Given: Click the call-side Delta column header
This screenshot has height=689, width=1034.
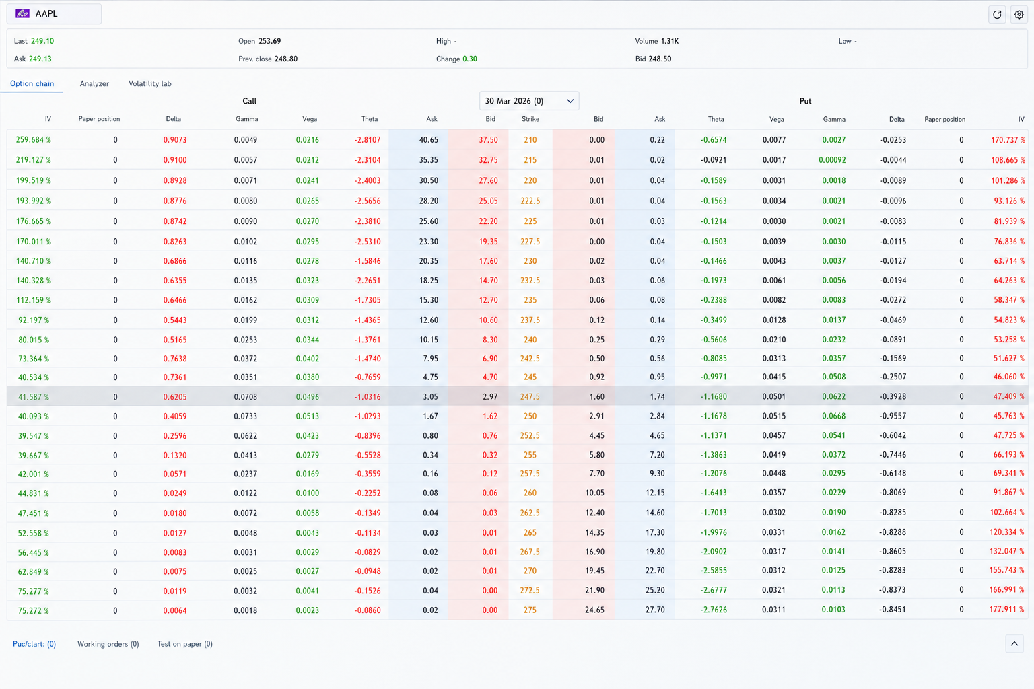Looking at the screenshot, I should tap(174, 119).
